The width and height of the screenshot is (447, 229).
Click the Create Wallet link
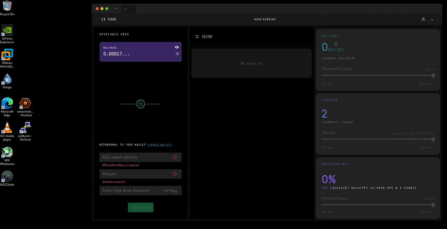(x=160, y=145)
